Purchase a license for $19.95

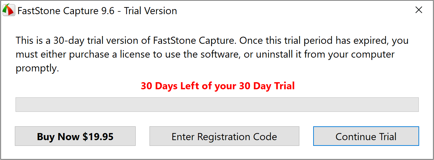75,136
